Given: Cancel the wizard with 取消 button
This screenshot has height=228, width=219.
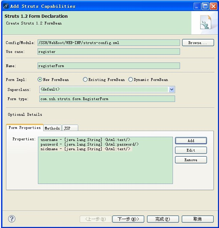Looking at the screenshot, I should [198, 219].
